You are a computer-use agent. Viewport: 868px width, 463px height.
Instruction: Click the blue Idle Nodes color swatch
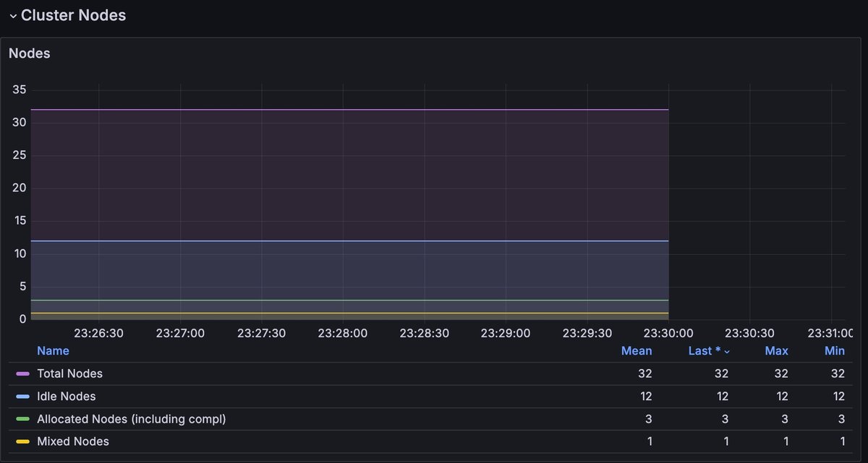tap(22, 397)
